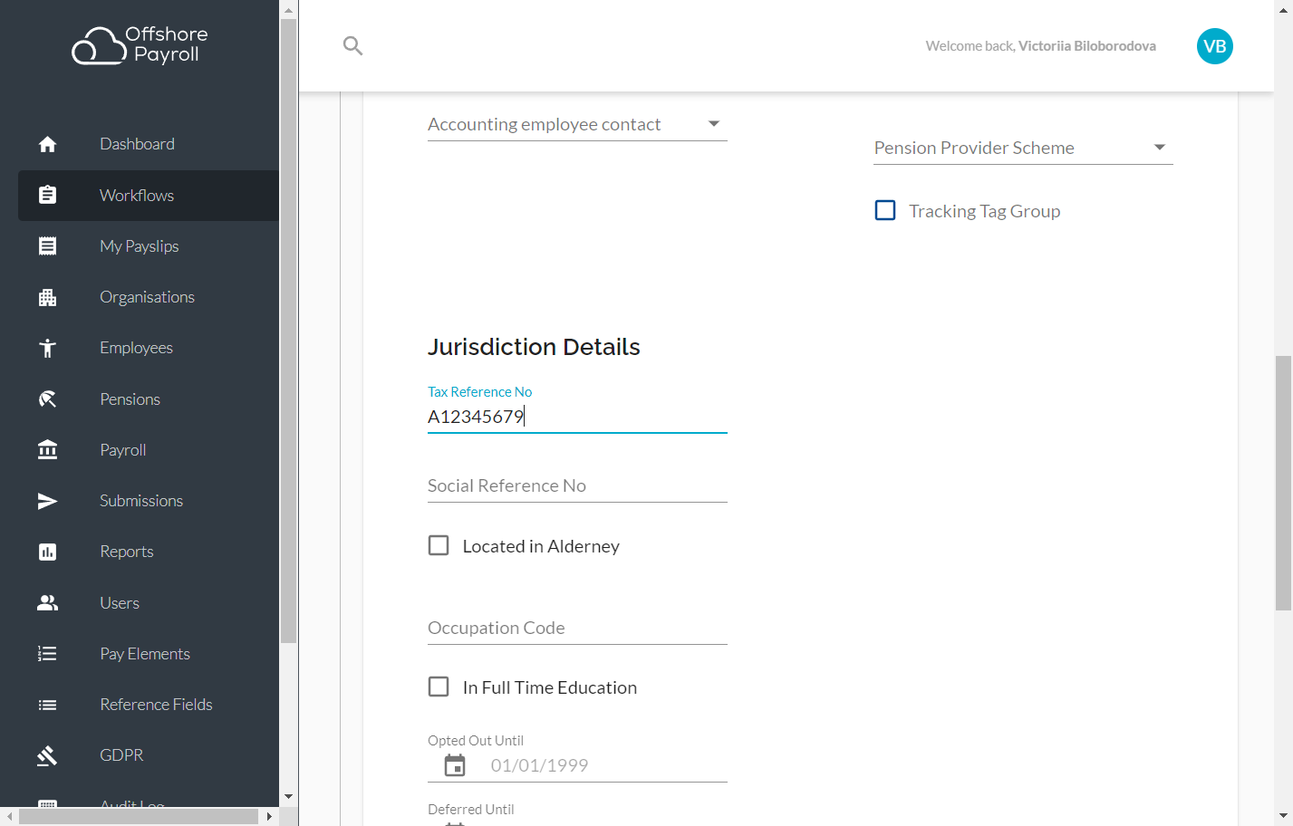
Task: Click the search magnifier icon
Action: [352, 45]
